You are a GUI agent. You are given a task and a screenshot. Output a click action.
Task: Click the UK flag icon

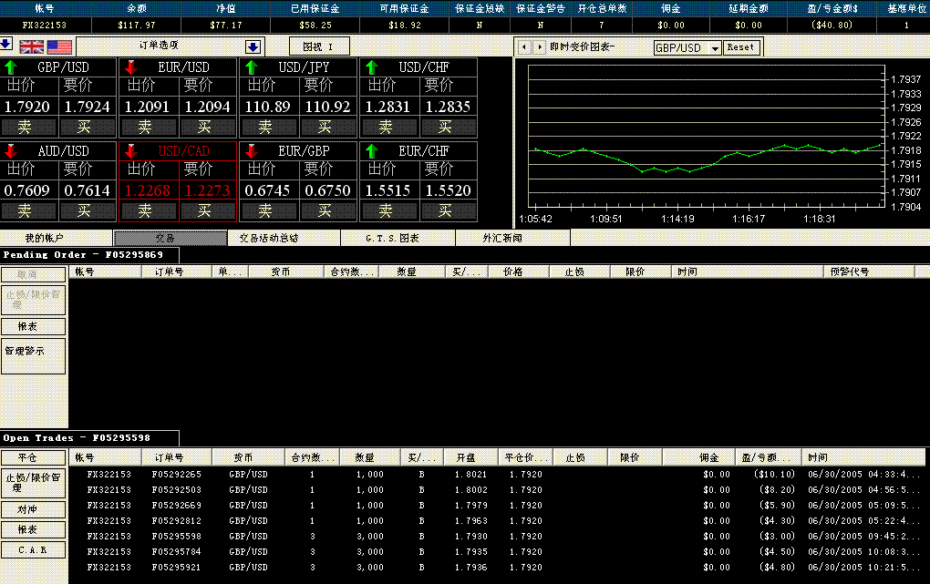[x=31, y=46]
